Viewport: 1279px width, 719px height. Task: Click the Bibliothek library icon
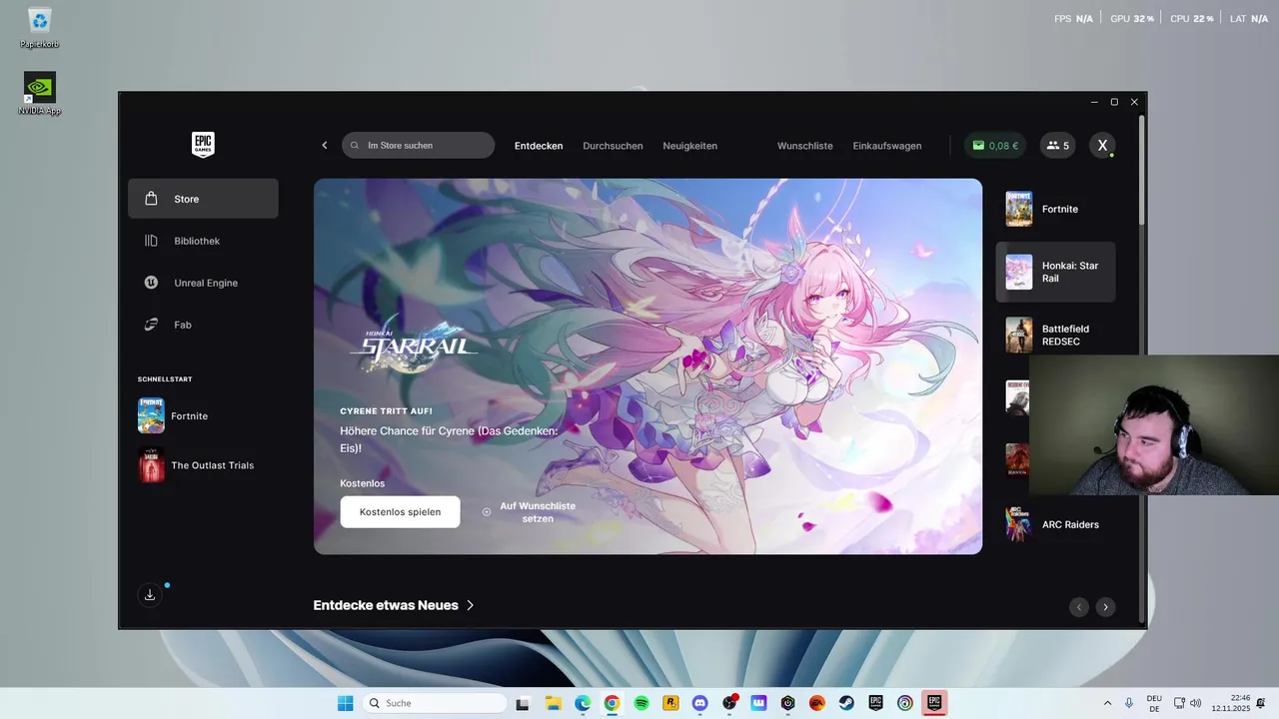click(x=151, y=241)
